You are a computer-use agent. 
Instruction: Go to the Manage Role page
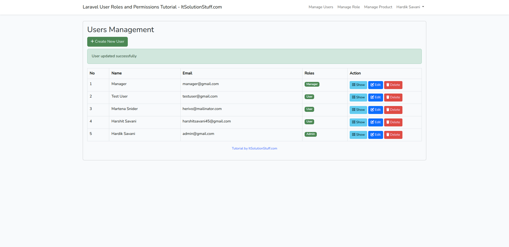tap(348, 7)
